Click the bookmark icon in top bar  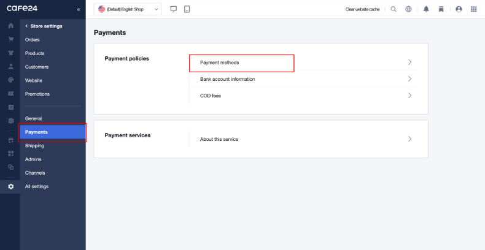pyautogui.click(x=441, y=9)
